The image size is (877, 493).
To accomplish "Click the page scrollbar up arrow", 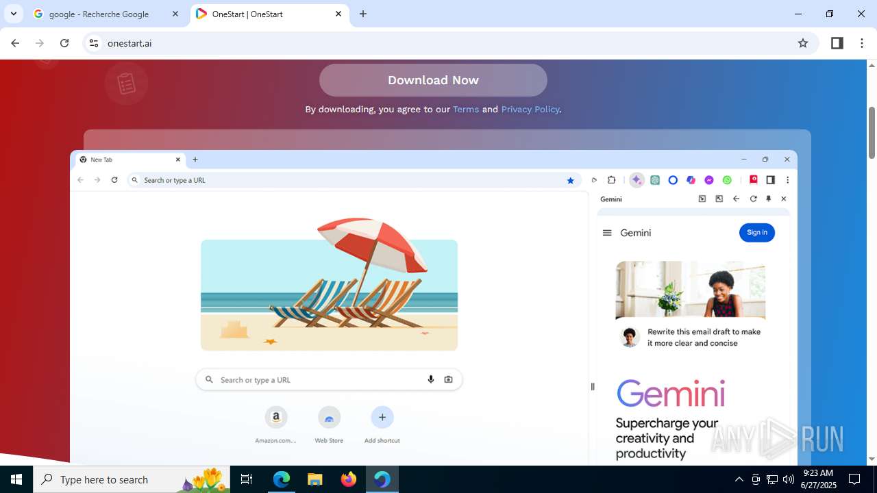I will pos(872,65).
